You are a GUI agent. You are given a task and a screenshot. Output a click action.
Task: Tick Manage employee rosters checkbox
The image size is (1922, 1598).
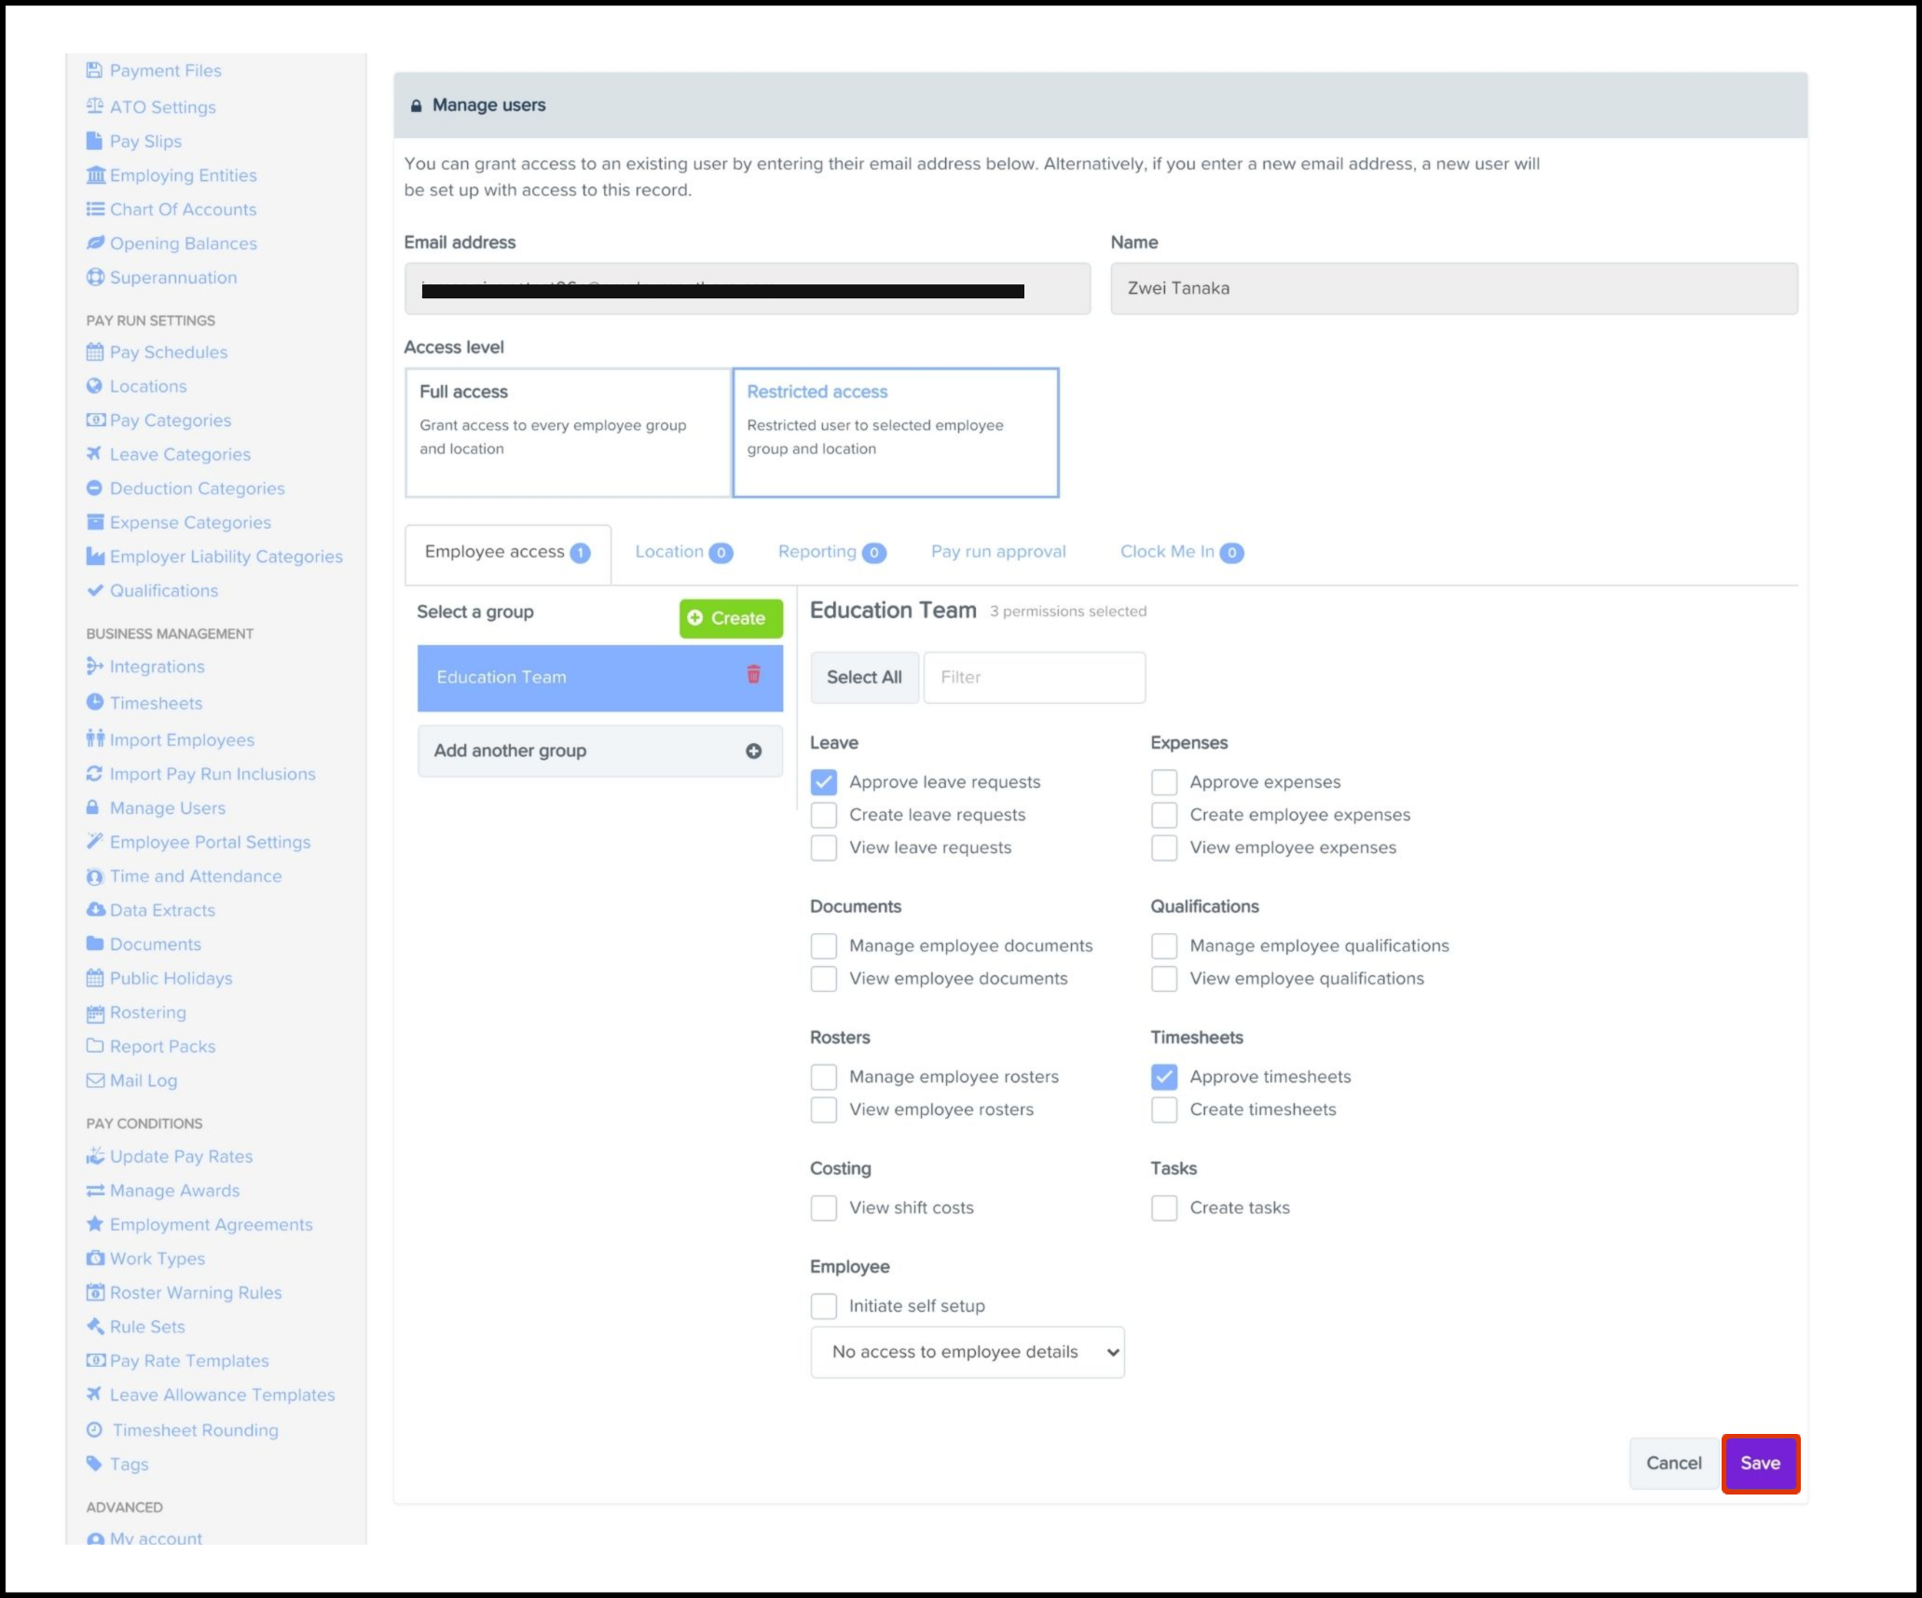click(x=824, y=1077)
